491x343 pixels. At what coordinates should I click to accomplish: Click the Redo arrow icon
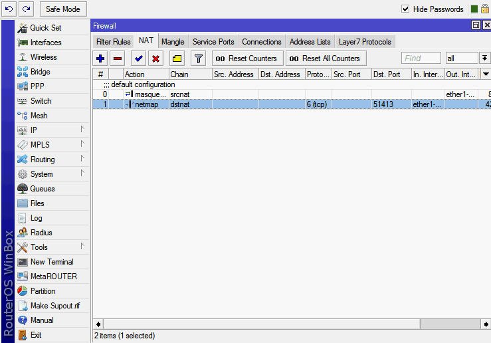(27, 9)
